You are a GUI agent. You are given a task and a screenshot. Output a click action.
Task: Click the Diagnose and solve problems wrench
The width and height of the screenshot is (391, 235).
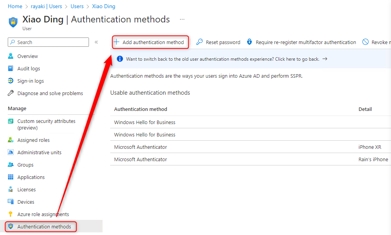point(11,93)
